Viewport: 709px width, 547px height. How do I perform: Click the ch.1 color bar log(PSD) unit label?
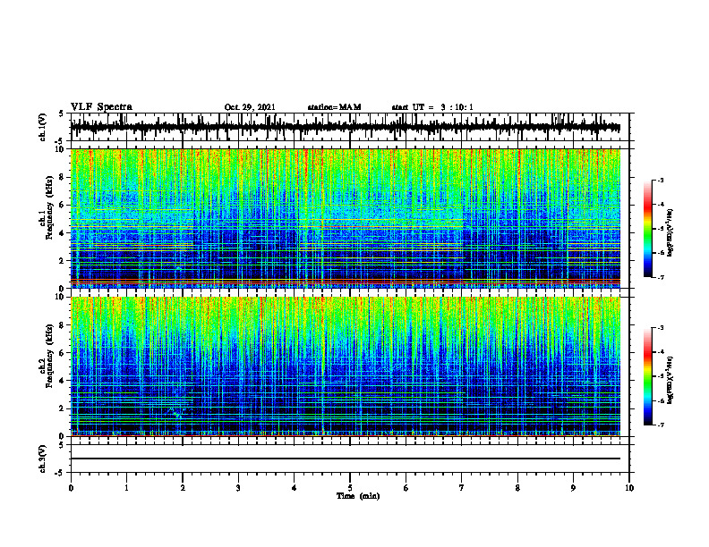(x=671, y=233)
